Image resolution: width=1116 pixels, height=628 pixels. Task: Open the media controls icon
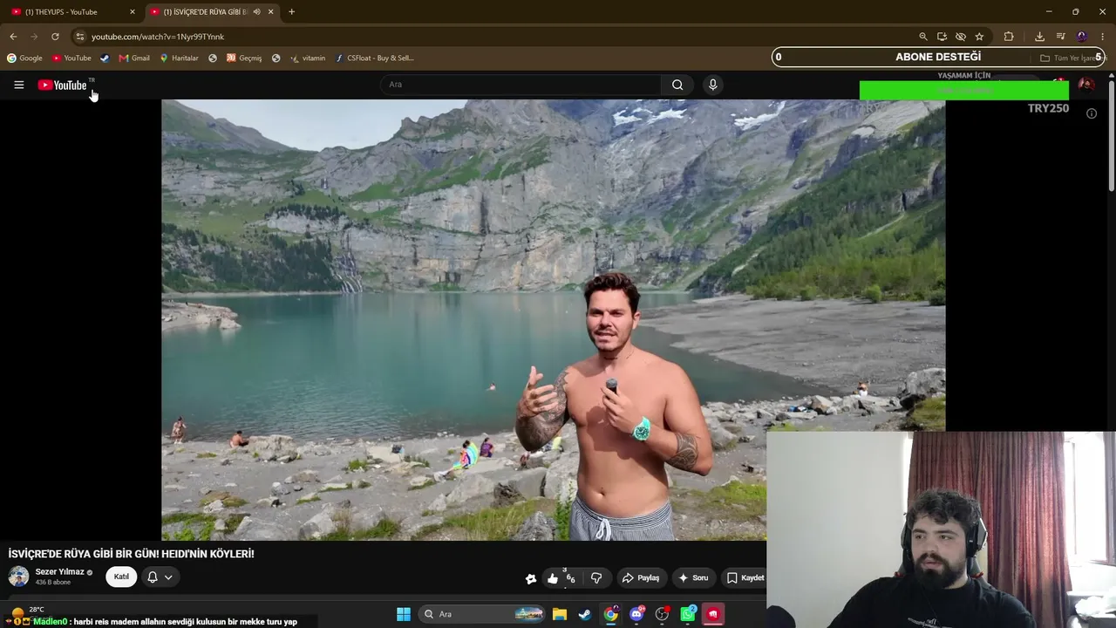(1060, 37)
